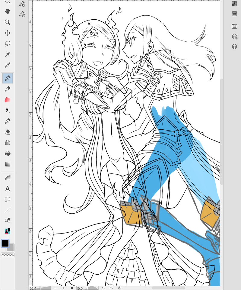Select the Lasso selection tool
Screen dimensions: 241x290
7,43
